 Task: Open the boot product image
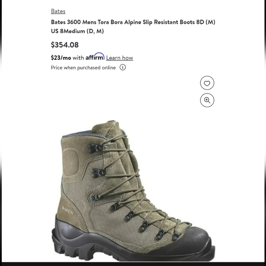pos(133,191)
